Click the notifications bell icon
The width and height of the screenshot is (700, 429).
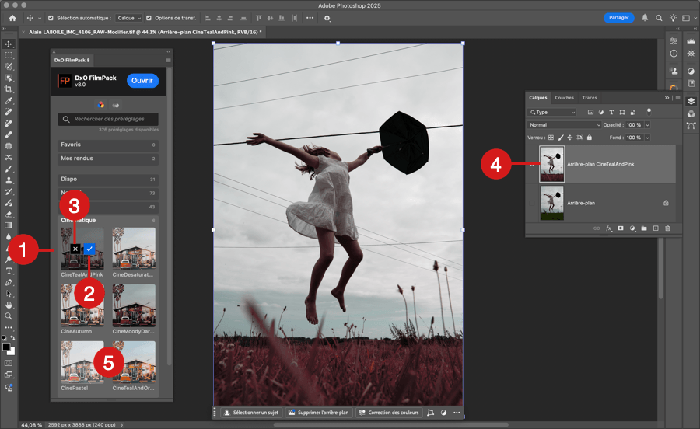(644, 18)
